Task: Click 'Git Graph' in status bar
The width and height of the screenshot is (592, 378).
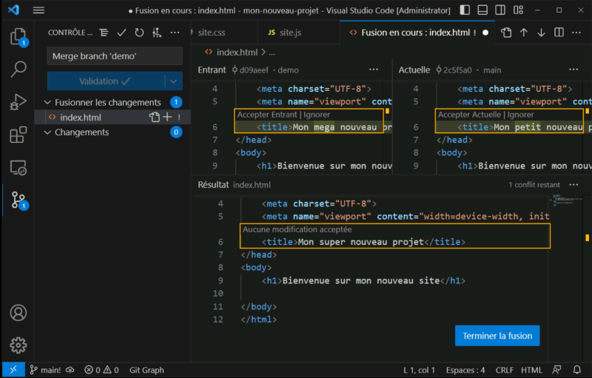Action: tap(147, 370)
